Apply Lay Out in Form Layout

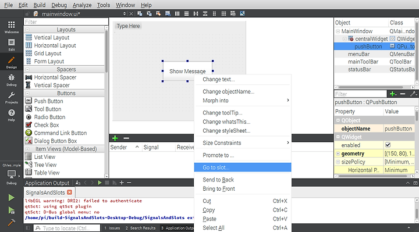pos(214,13)
